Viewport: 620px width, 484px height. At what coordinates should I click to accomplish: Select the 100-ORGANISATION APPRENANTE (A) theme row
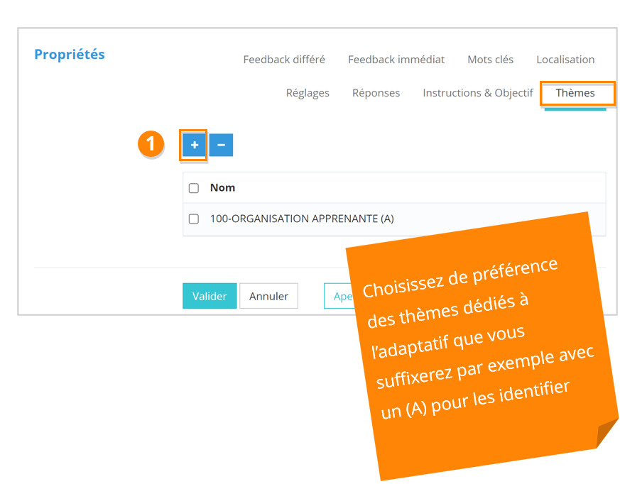pyautogui.click(x=301, y=219)
